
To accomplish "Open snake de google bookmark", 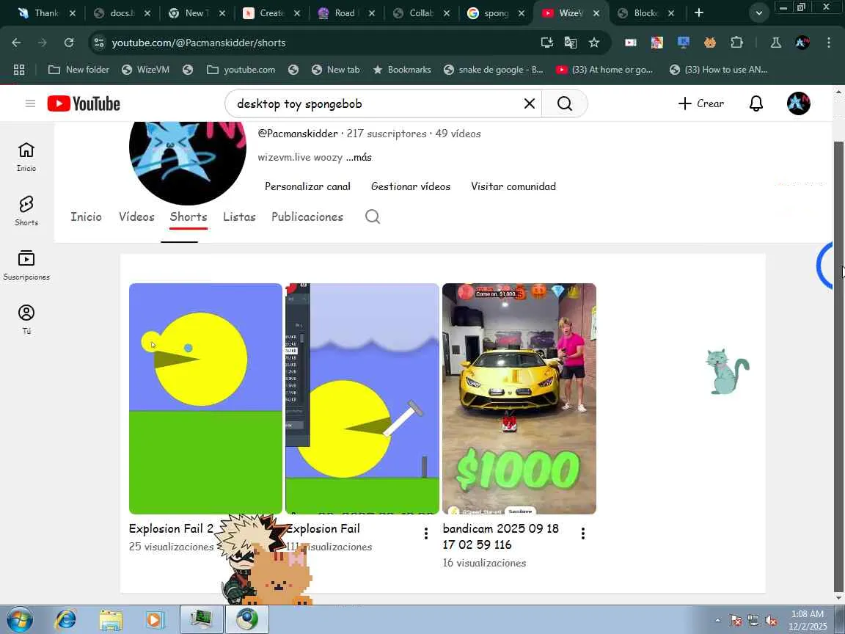I will coord(493,70).
